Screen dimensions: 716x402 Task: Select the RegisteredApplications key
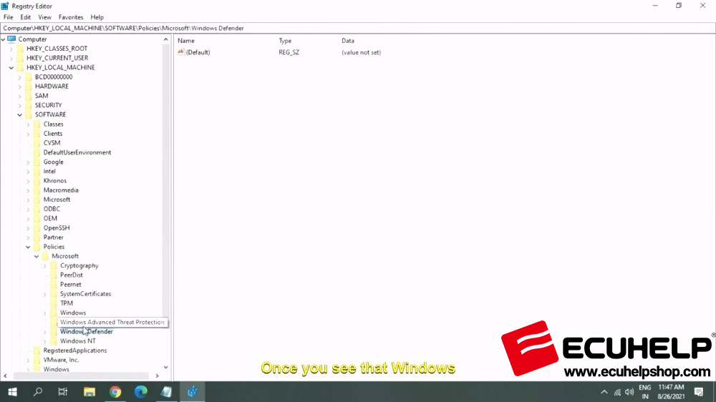click(x=75, y=350)
